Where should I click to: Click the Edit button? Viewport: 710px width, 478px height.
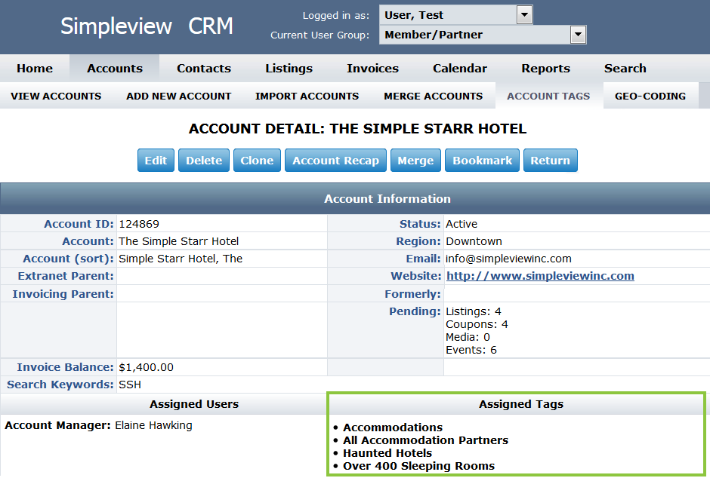tap(156, 161)
